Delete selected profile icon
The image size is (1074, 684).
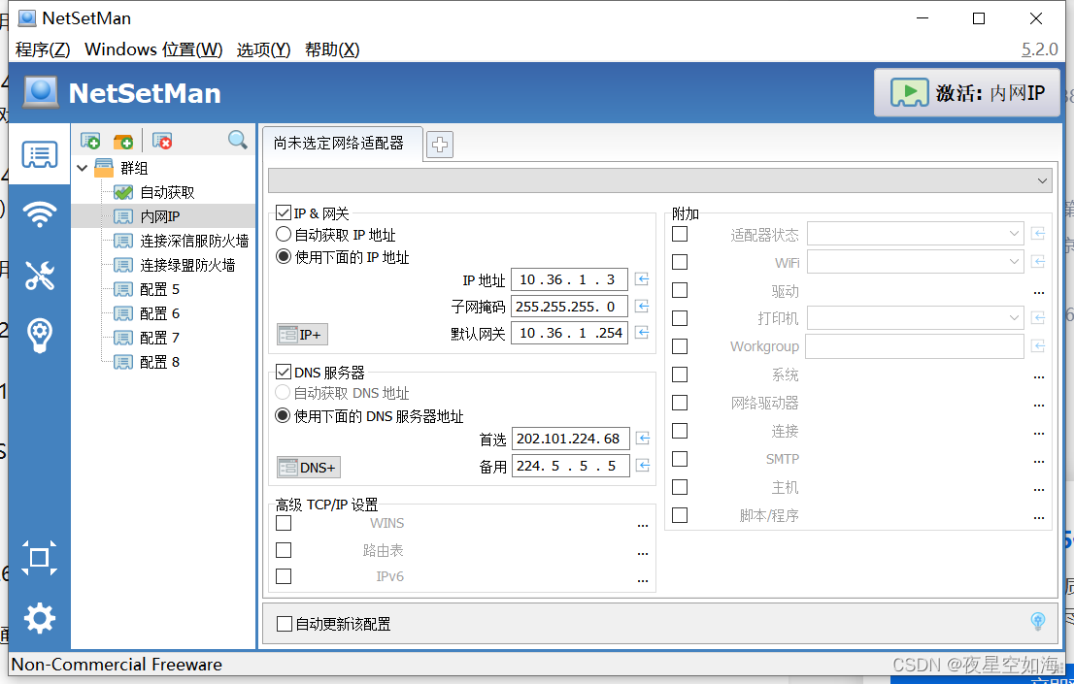(162, 141)
